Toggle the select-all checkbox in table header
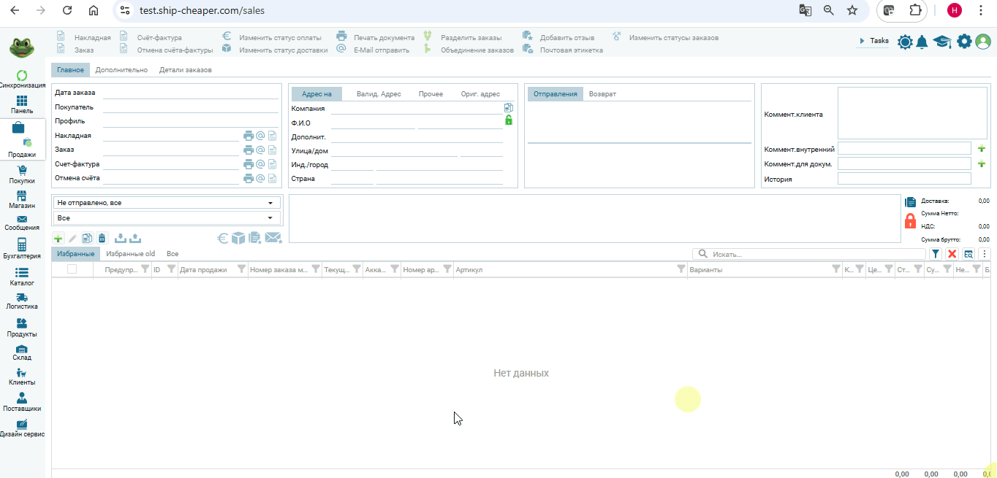This screenshot has width=997, height=478. click(x=72, y=269)
